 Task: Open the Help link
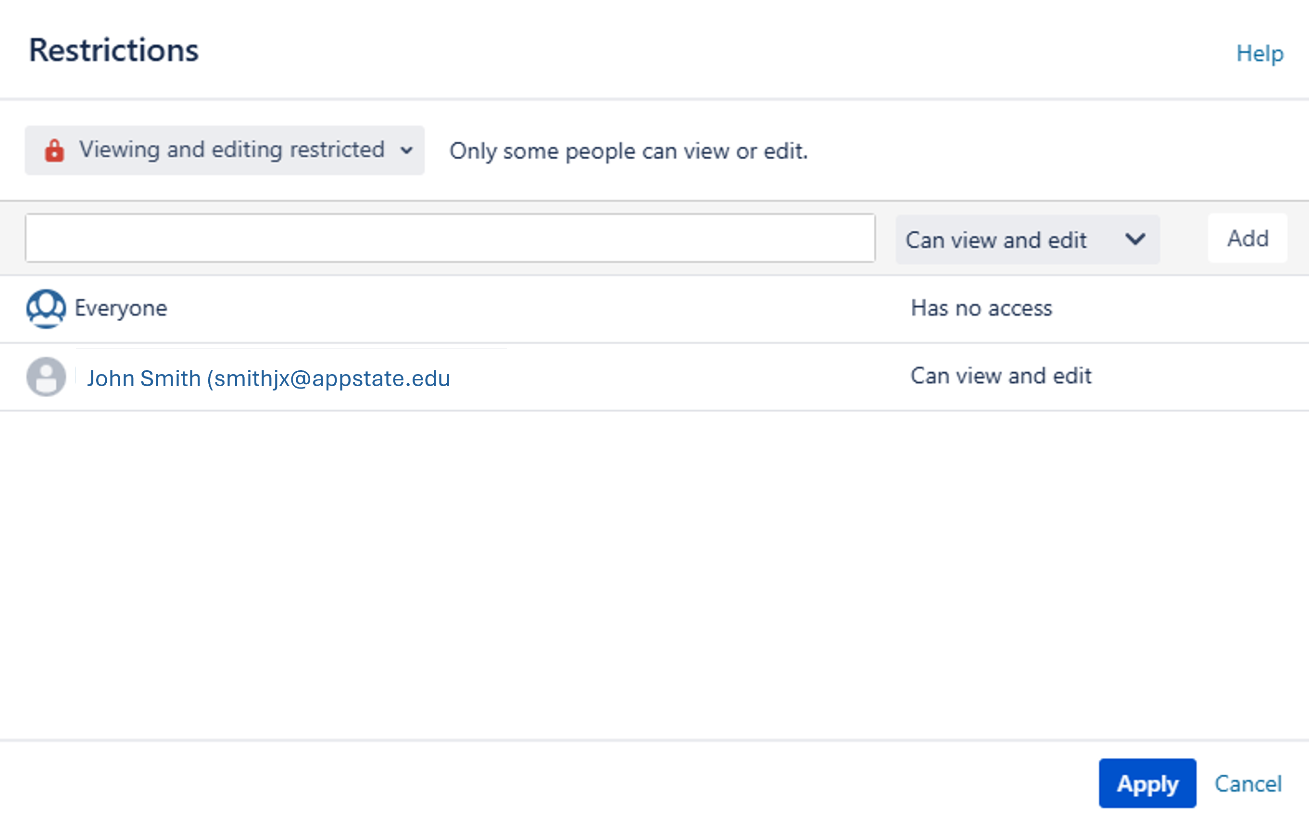coord(1259,54)
